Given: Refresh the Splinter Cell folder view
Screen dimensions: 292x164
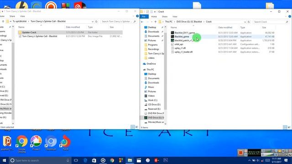Looking at the screenshot, I should point(96,21).
